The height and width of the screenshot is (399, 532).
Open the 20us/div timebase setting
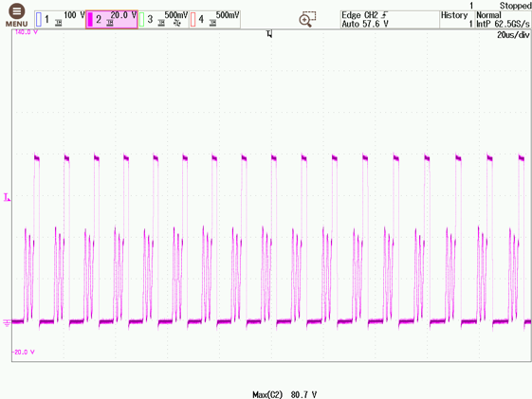click(x=513, y=35)
